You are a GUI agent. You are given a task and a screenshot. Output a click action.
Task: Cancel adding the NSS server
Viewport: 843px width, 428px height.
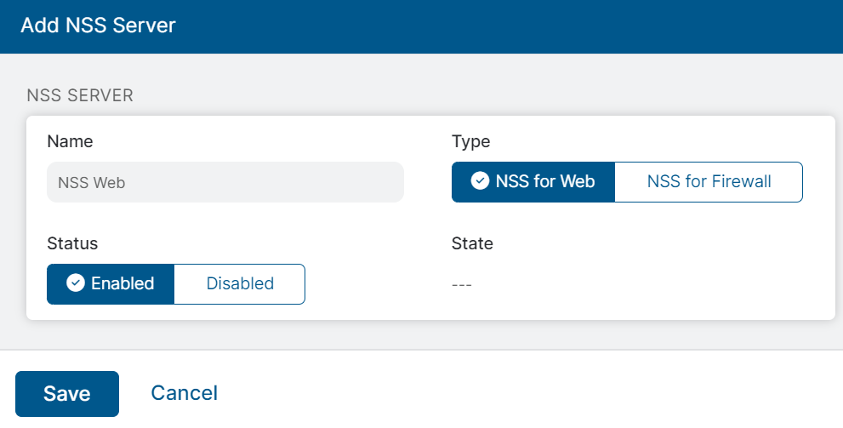(184, 393)
